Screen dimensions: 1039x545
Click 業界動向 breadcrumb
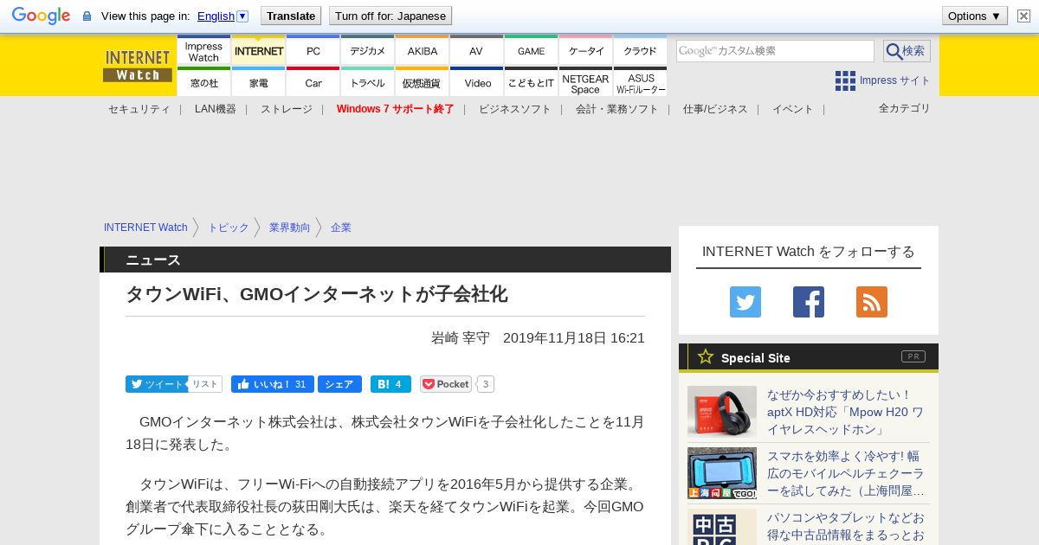(289, 228)
